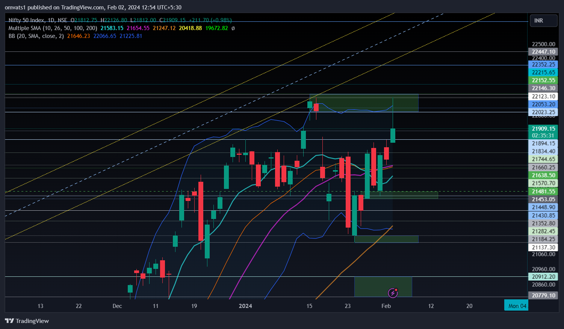Click price label 21744.65
This screenshot has height=329, width=564.
point(543,159)
